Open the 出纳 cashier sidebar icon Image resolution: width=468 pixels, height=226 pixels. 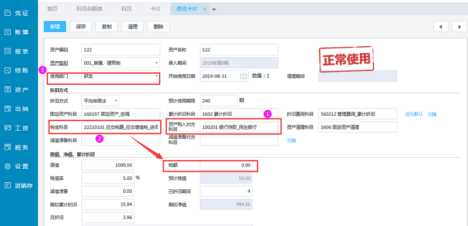8,109
